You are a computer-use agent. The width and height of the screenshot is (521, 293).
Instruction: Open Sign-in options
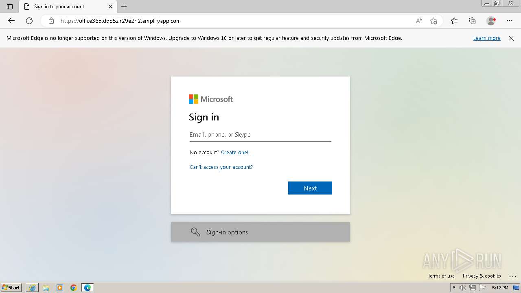click(260, 232)
